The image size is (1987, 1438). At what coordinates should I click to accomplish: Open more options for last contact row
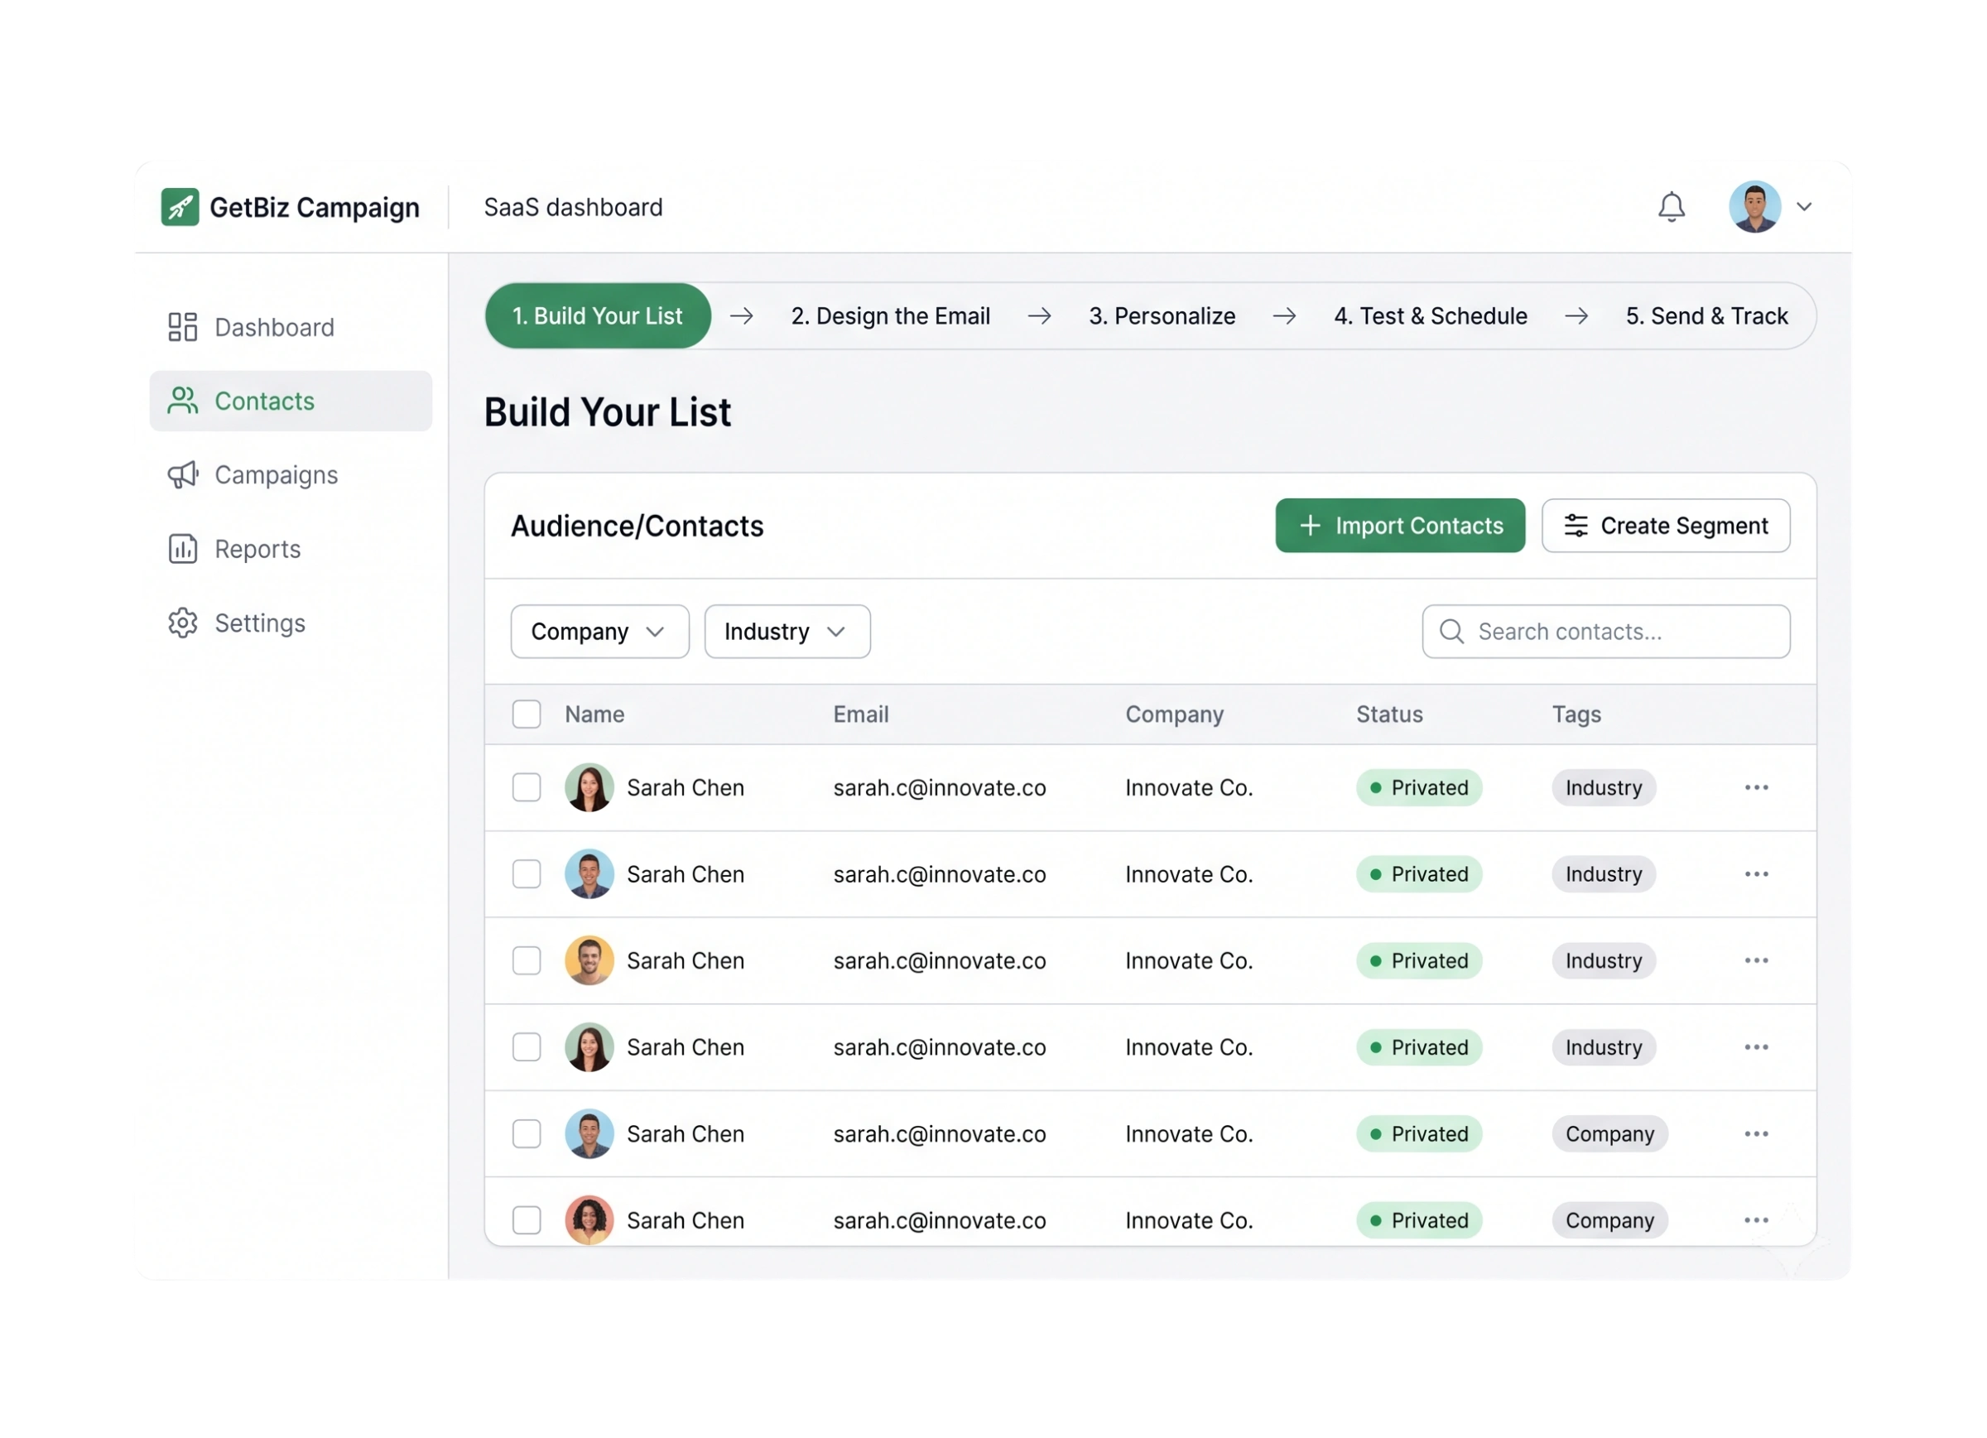click(x=1757, y=1220)
